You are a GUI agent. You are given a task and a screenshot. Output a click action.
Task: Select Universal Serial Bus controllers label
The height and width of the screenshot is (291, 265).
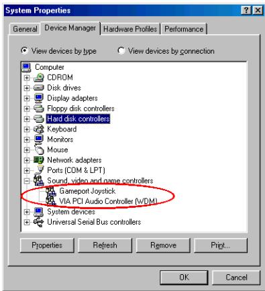[94, 222]
